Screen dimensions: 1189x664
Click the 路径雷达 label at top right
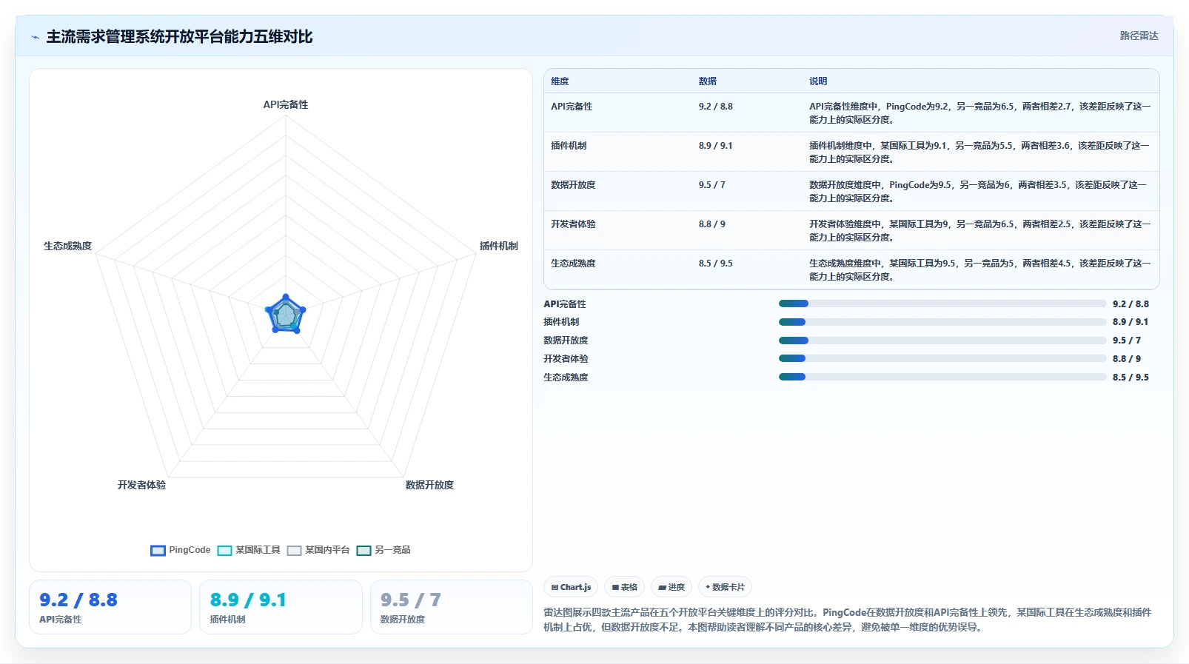[x=1139, y=36]
